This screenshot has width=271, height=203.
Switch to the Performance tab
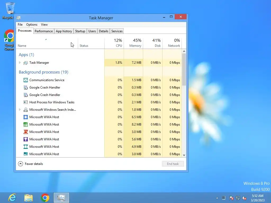[x=44, y=31]
